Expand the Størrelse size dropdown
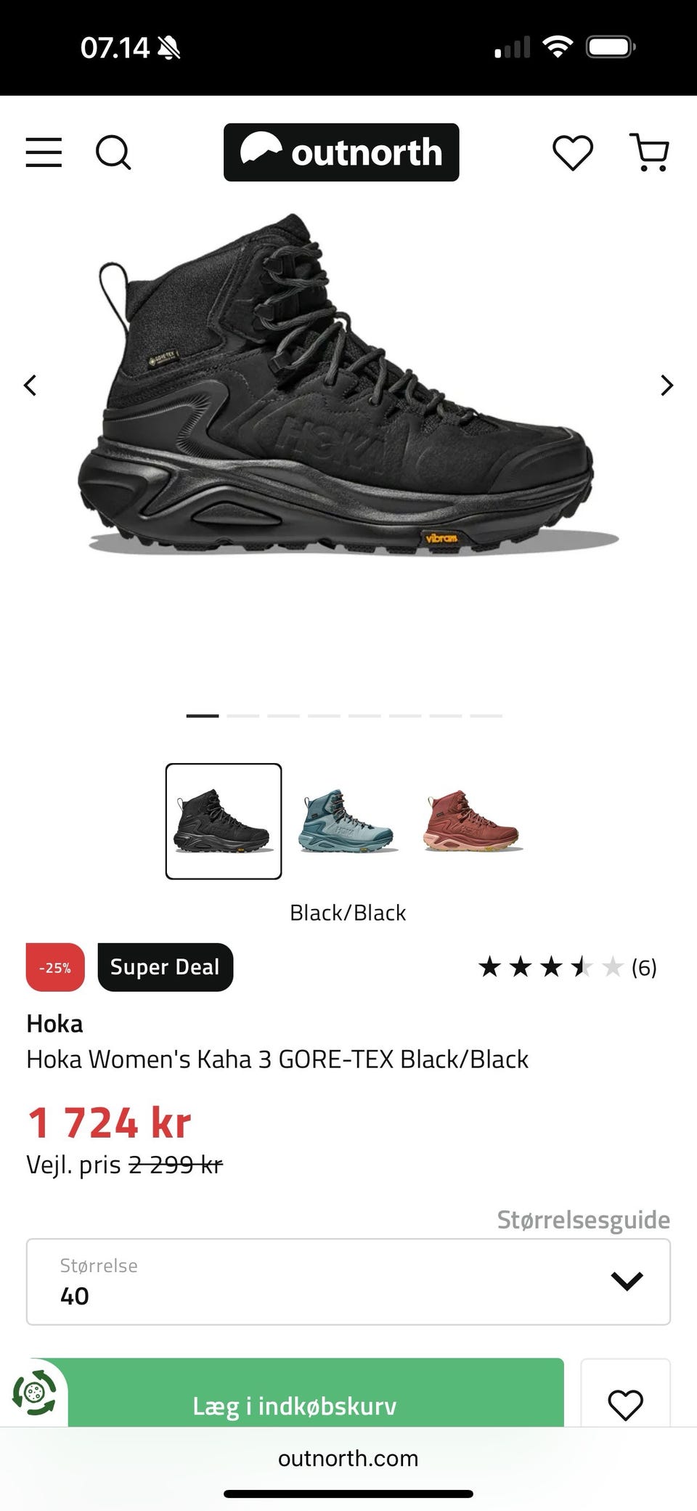Viewport: 697px width, 1511px height. coord(348,1282)
